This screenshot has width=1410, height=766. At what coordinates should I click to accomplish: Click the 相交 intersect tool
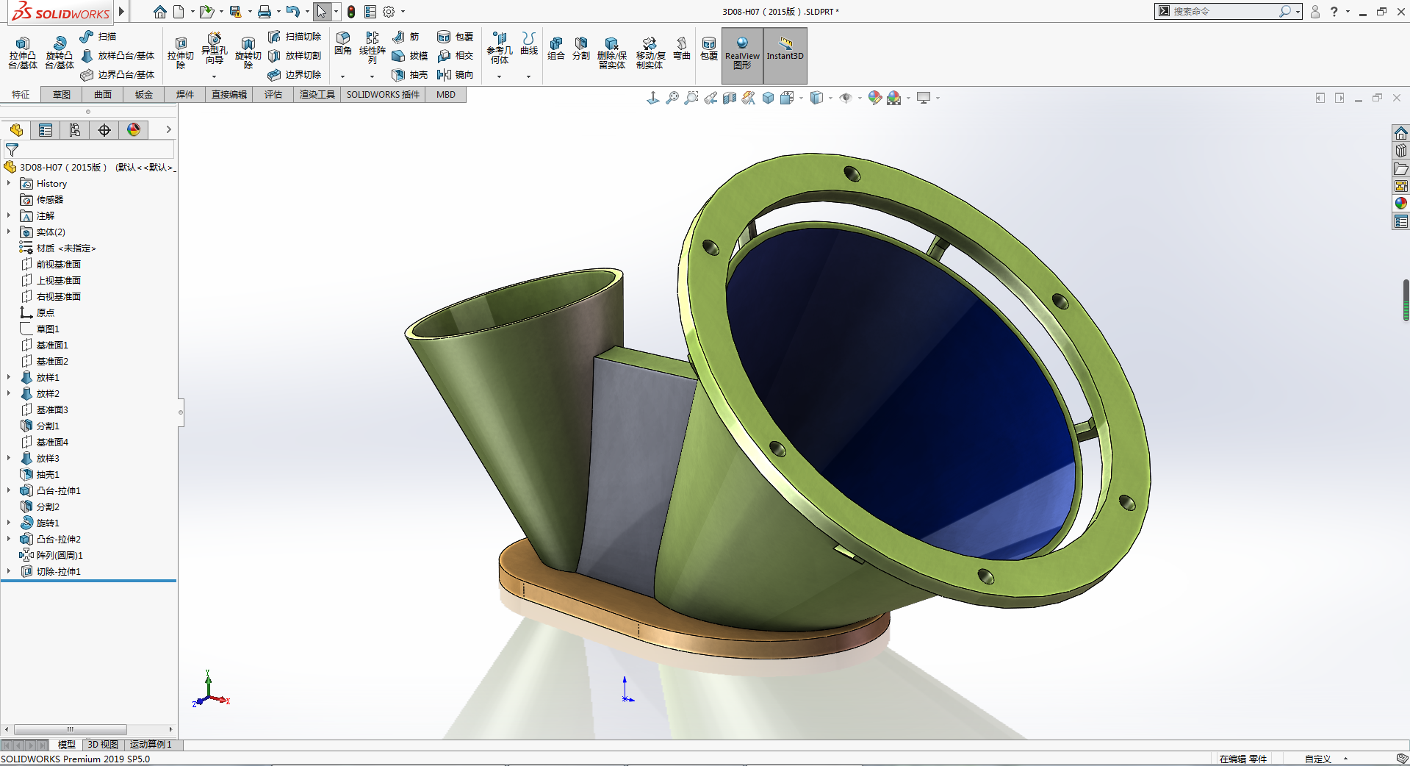click(455, 55)
